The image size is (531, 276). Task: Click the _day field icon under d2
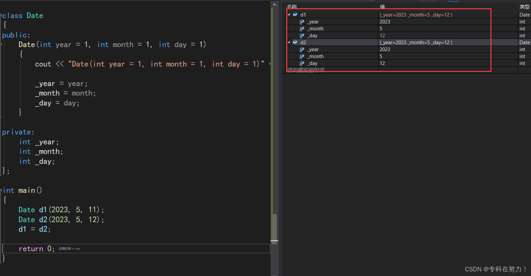click(302, 63)
